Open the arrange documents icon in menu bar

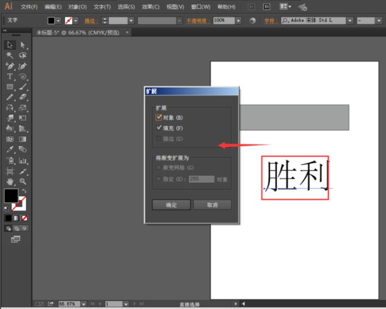pyautogui.click(x=285, y=6)
